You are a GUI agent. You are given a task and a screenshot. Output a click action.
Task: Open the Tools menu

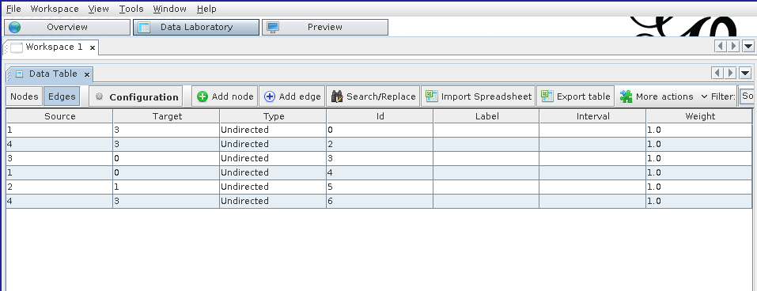pyautogui.click(x=131, y=9)
